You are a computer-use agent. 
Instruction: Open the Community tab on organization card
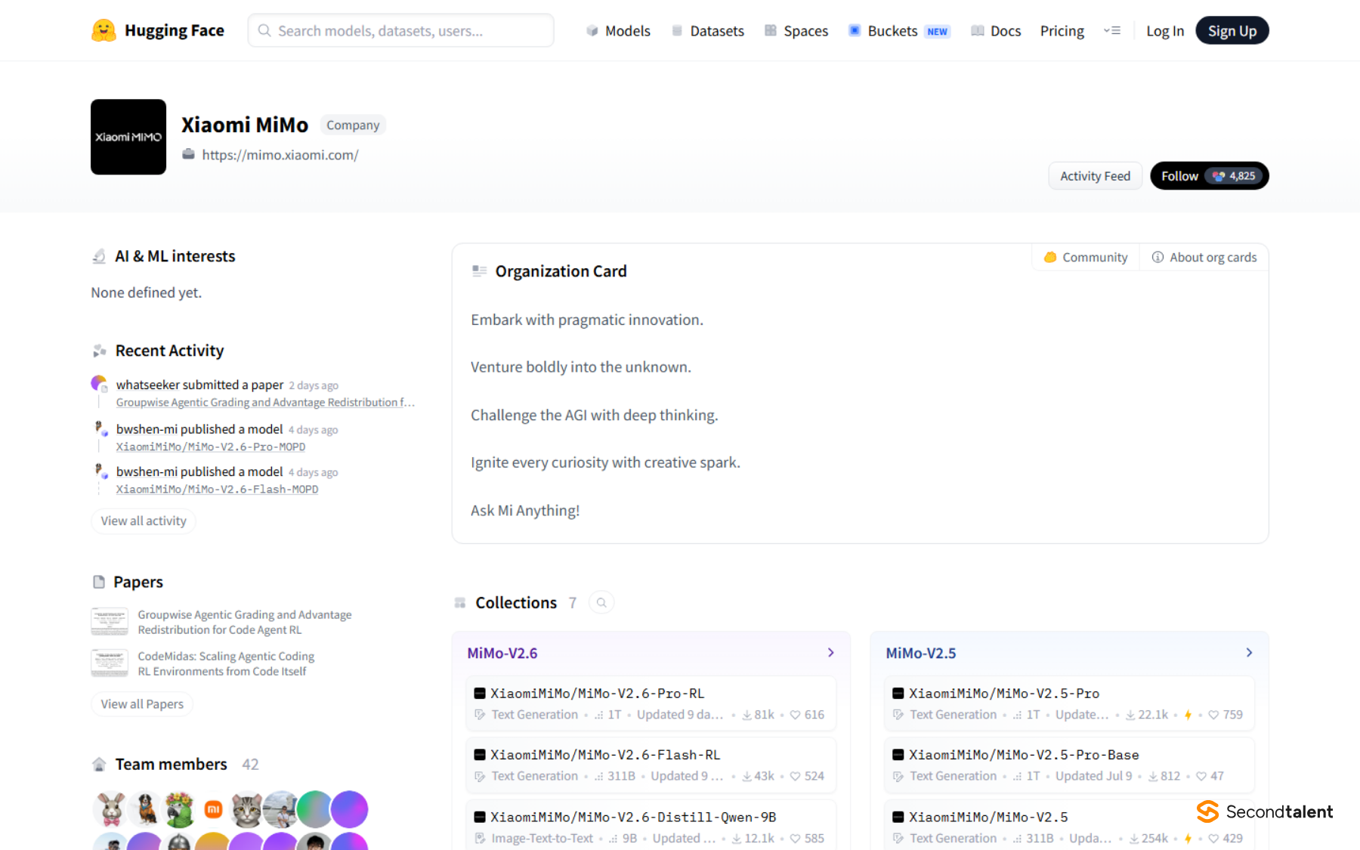click(x=1086, y=258)
